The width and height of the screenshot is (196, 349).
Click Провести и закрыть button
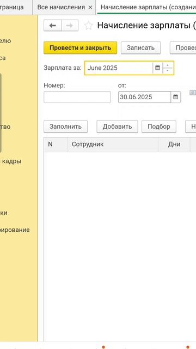[x=80, y=48]
